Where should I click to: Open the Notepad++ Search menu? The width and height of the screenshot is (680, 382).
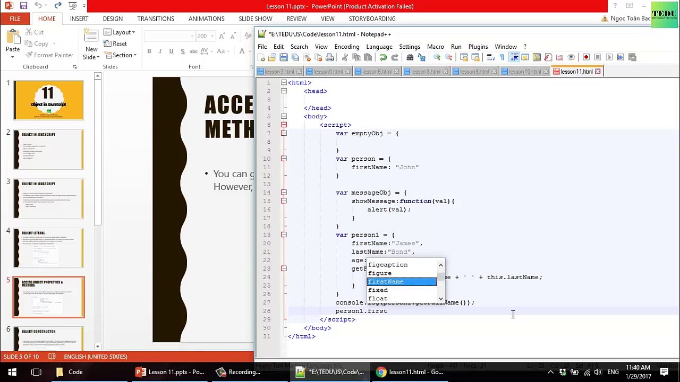coord(299,47)
